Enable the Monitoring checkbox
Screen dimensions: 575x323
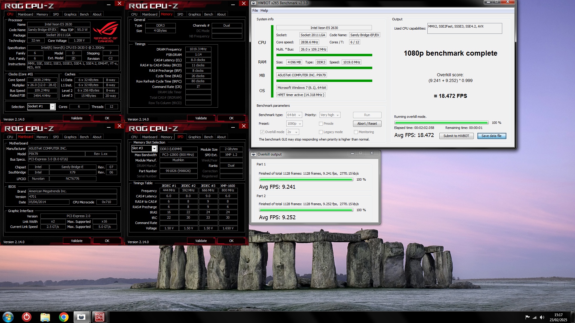click(x=356, y=132)
